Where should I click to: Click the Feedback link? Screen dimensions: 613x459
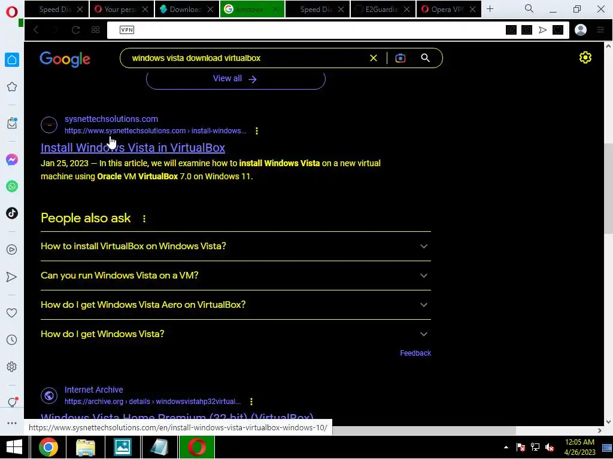415,353
